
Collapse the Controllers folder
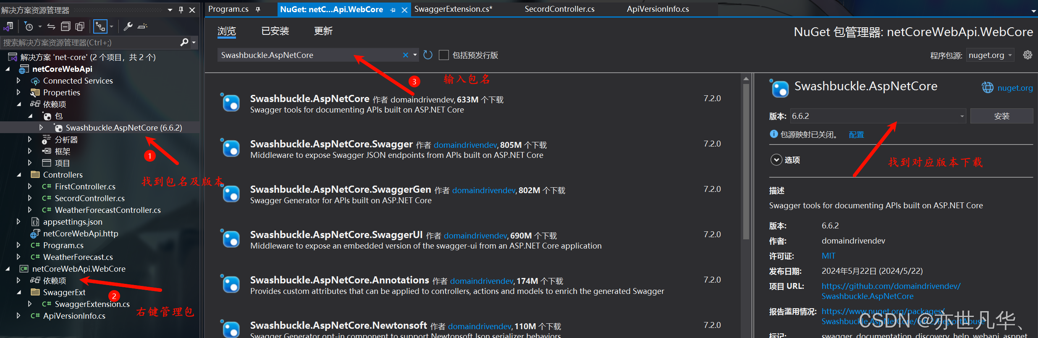(x=19, y=175)
